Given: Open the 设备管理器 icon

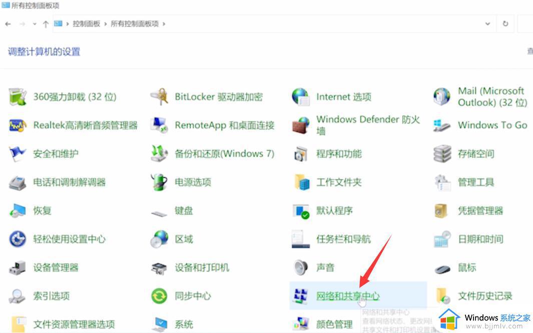Looking at the screenshot, I should tap(18, 268).
